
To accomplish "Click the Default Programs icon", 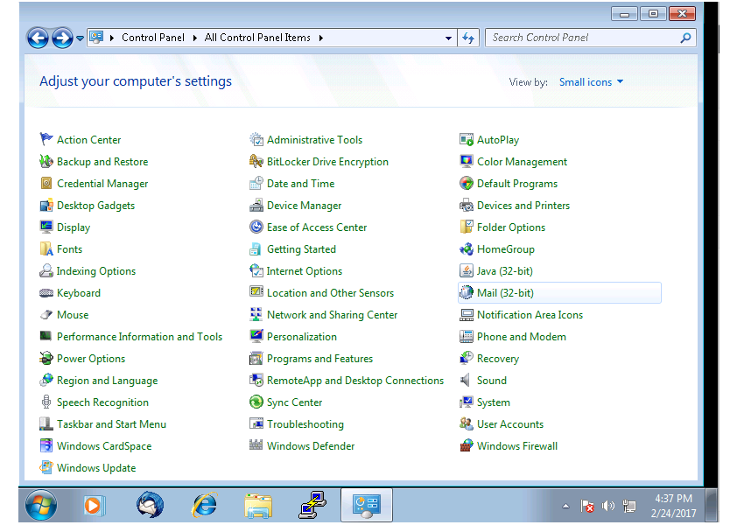I will pos(467,183).
